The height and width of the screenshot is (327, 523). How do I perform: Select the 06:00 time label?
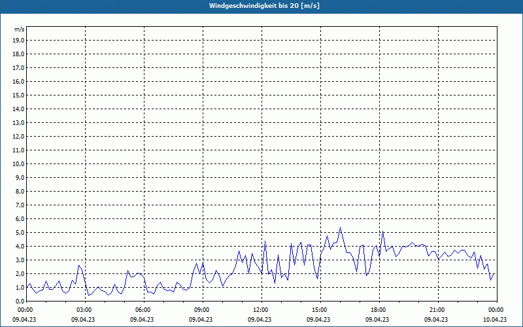pyautogui.click(x=143, y=309)
